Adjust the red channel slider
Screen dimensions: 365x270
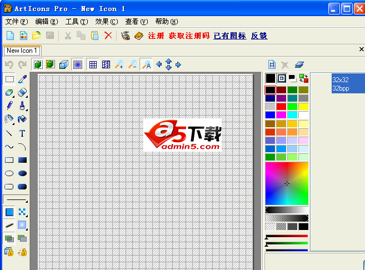click(287, 236)
